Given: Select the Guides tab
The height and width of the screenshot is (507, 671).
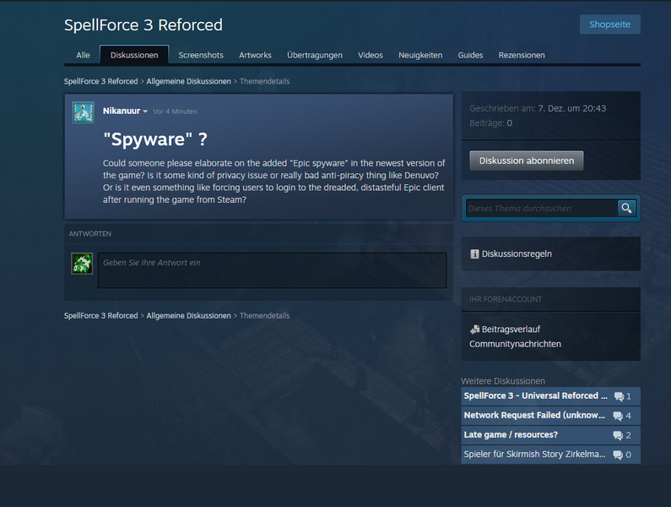Looking at the screenshot, I should pyautogui.click(x=470, y=55).
